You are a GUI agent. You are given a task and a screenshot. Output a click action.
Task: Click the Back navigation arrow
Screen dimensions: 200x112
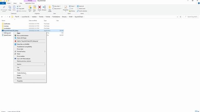tap(2, 17)
